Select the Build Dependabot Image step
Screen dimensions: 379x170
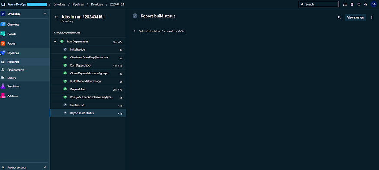[88, 81]
